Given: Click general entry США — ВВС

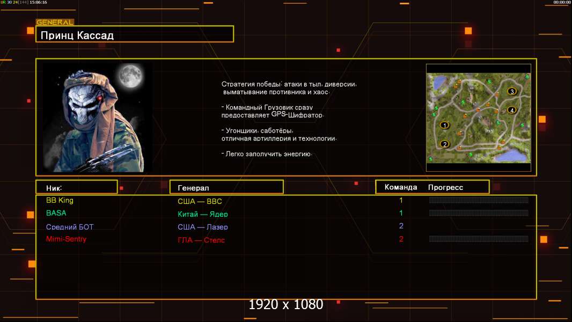Looking at the screenshot, I should point(200,201).
